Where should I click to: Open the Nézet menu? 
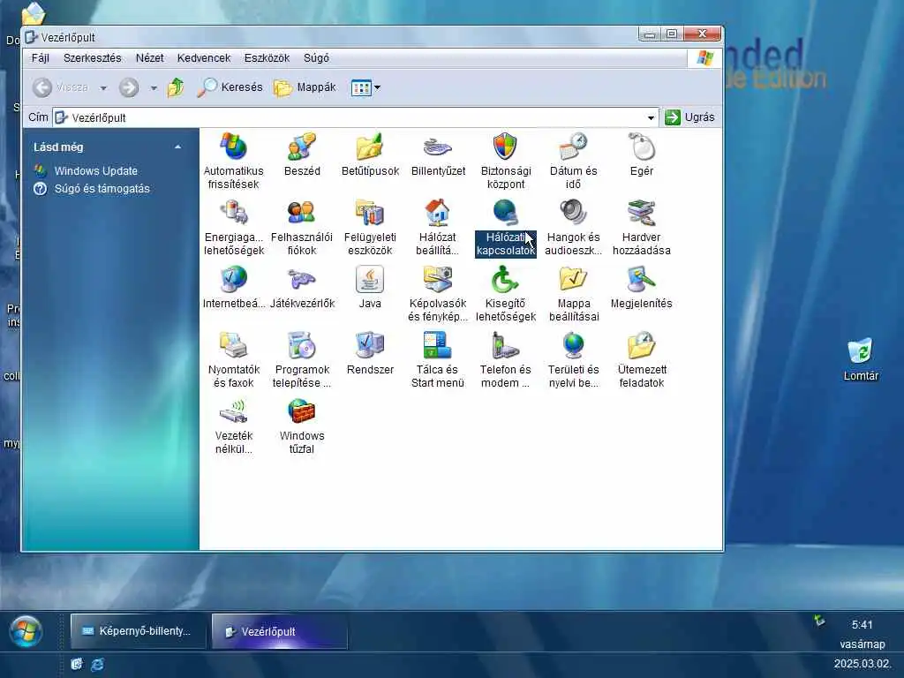pyautogui.click(x=149, y=58)
